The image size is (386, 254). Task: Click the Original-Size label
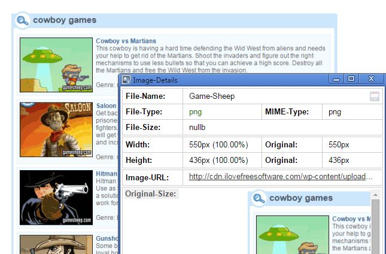point(151,194)
